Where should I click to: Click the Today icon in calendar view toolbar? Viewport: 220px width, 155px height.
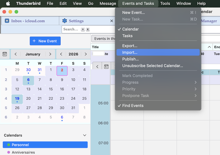tap(106, 67)
